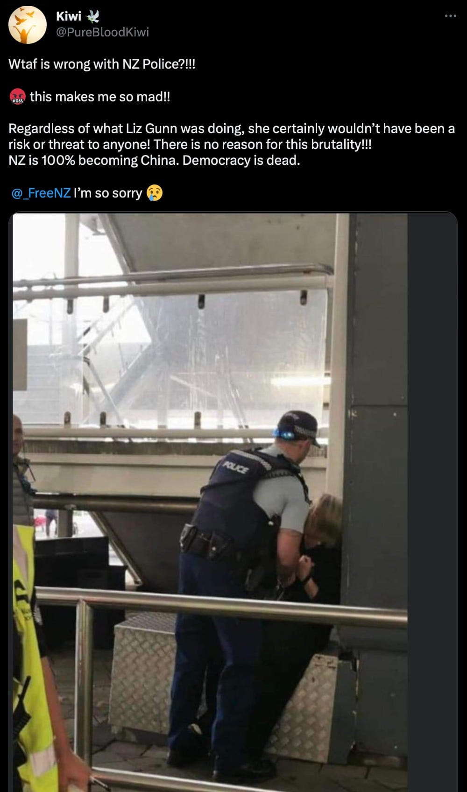
Task: Open the three-dot more options menu
Action: point(450,16)
